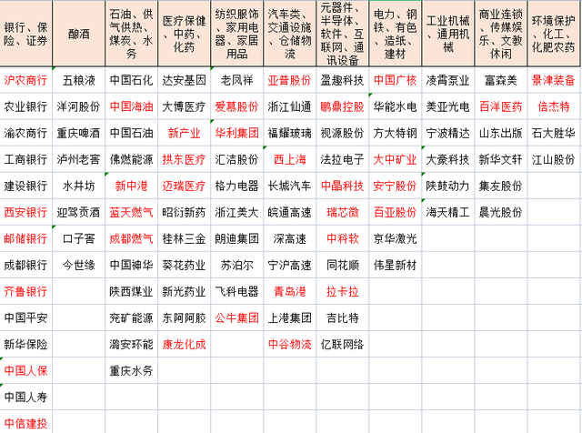Select cell 迈瑞医疗
Viewport: 582px width, 433px height.
(184, 186)
